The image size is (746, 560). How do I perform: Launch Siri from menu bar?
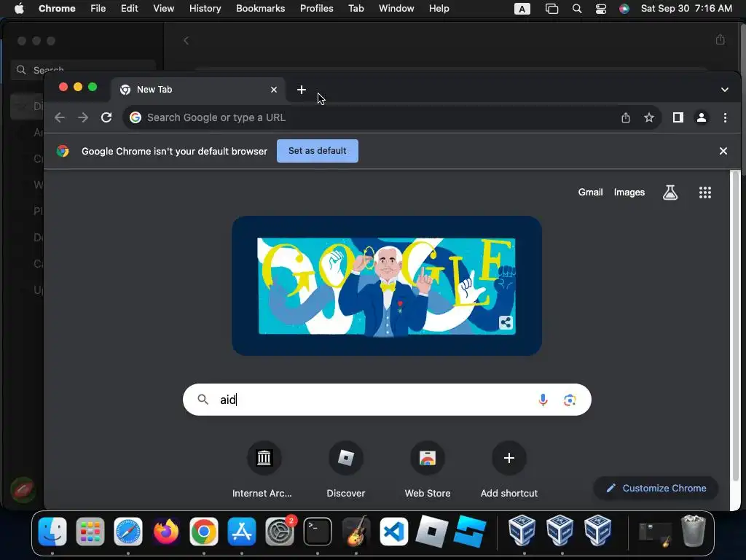tap(624, 9)
